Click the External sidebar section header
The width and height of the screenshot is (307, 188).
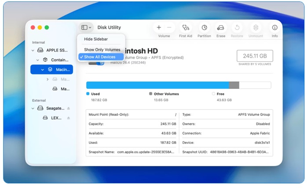click(39, 100)
